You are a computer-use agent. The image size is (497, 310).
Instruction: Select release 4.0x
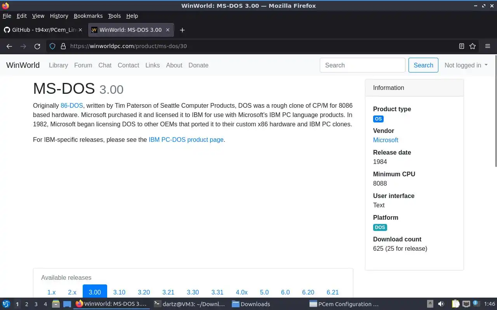point(242,292)
